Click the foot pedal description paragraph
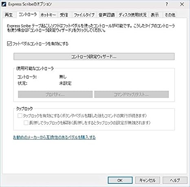 pyautogui.click(x=91, y=28)
